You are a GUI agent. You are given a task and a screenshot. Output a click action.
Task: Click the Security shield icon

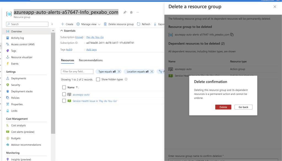[7, 85]
